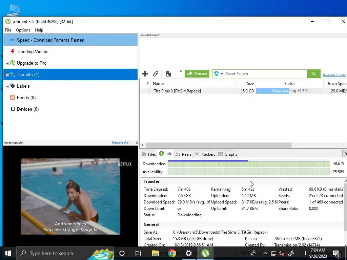Click Add Torrent from URL link icon
Screen dimensions: 347x260
(x=156, y=74)
